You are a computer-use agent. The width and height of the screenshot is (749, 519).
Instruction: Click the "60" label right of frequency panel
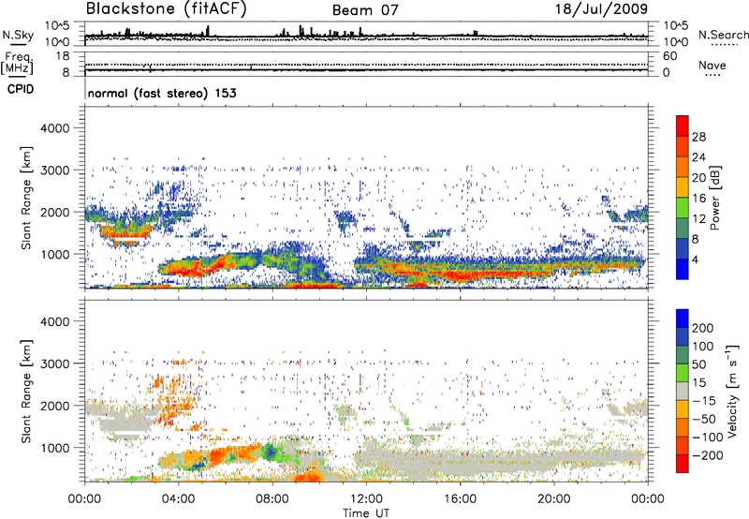point(670,56)
